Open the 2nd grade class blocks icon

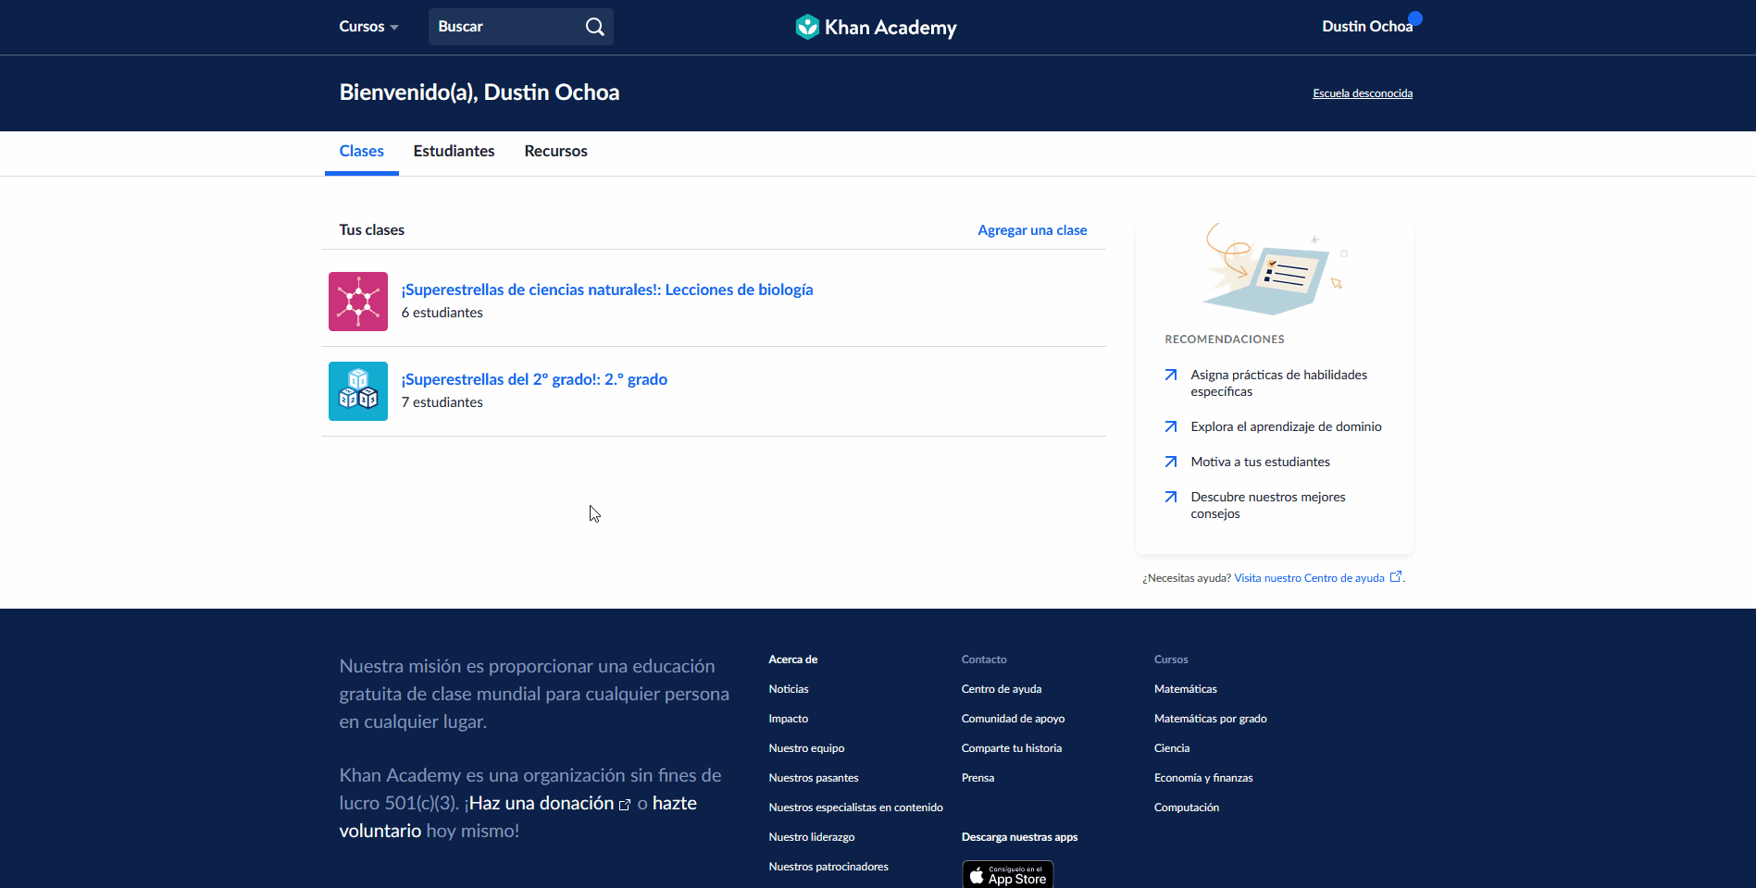click(358, 391)
